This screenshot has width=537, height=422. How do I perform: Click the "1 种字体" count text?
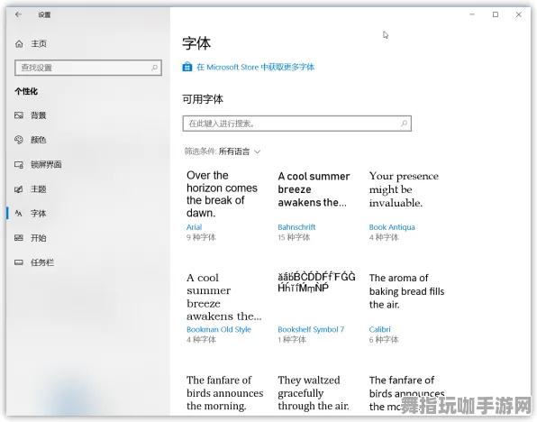click(x=292, y=340)
